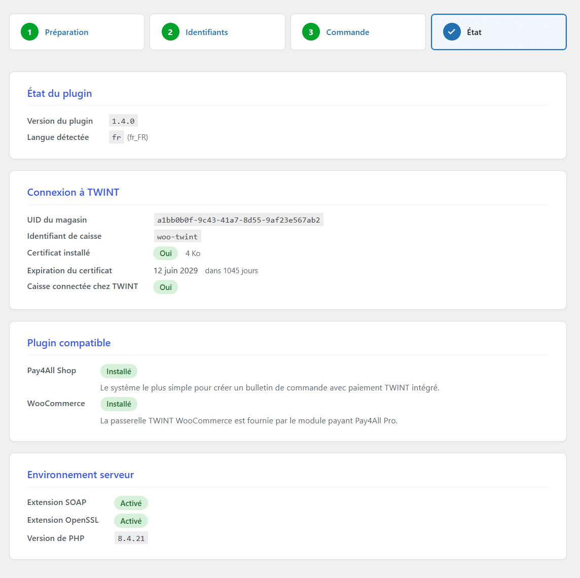
Task: Click the detected language code fr
Action: (x=116, y=137)
